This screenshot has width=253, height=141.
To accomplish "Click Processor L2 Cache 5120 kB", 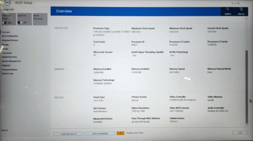I will [x=173, y=45].
